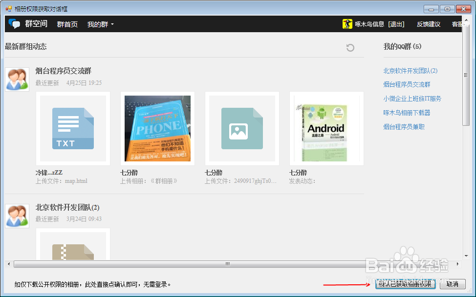Click the 北京软件开发团队(2) group avatar
This screenshot has width=476, height=297.
tap(17, 216)
